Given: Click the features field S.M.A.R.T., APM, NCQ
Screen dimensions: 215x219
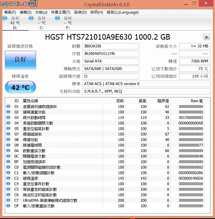Looking at the screenshot, I should coord(146,91).
